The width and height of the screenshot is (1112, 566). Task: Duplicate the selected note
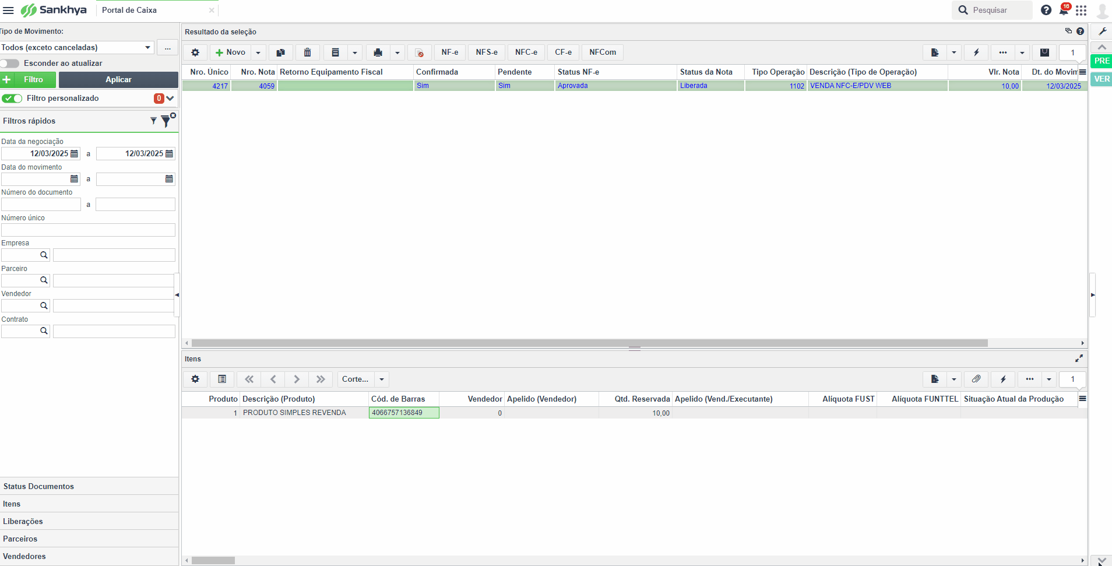(280, 52)
